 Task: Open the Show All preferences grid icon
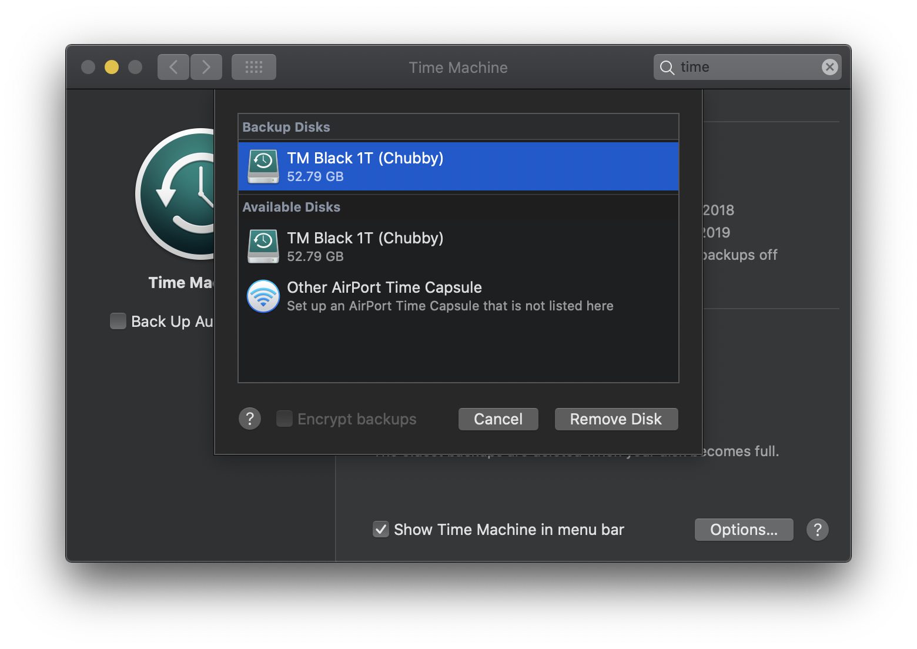[x=253, y=66]
